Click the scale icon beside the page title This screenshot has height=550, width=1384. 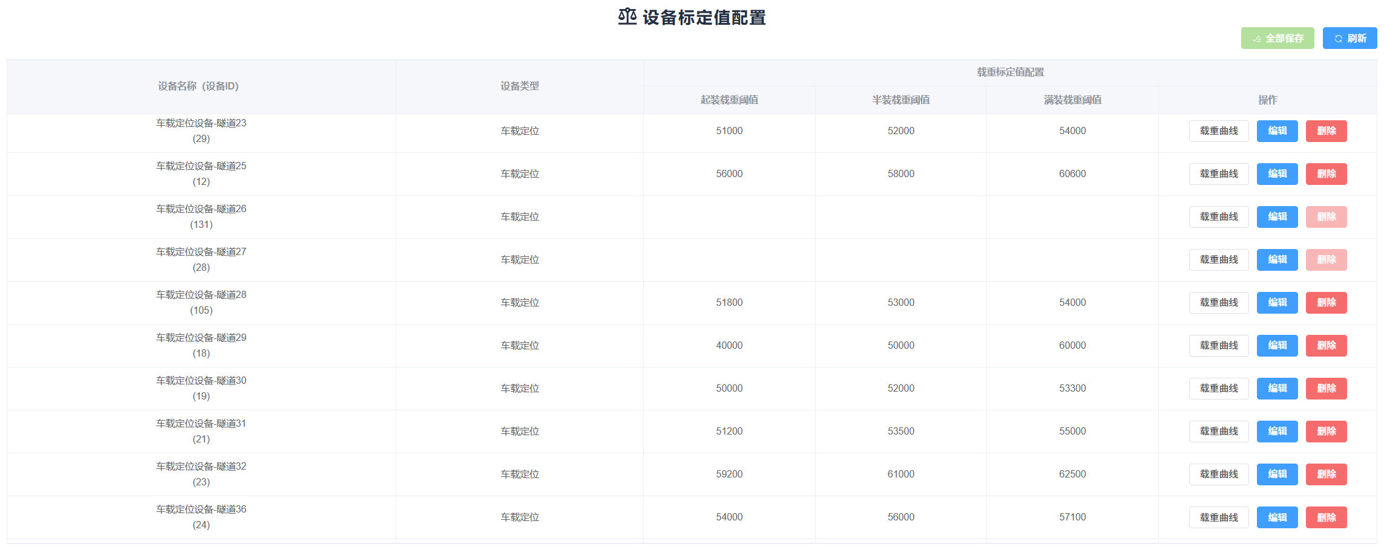627,16
